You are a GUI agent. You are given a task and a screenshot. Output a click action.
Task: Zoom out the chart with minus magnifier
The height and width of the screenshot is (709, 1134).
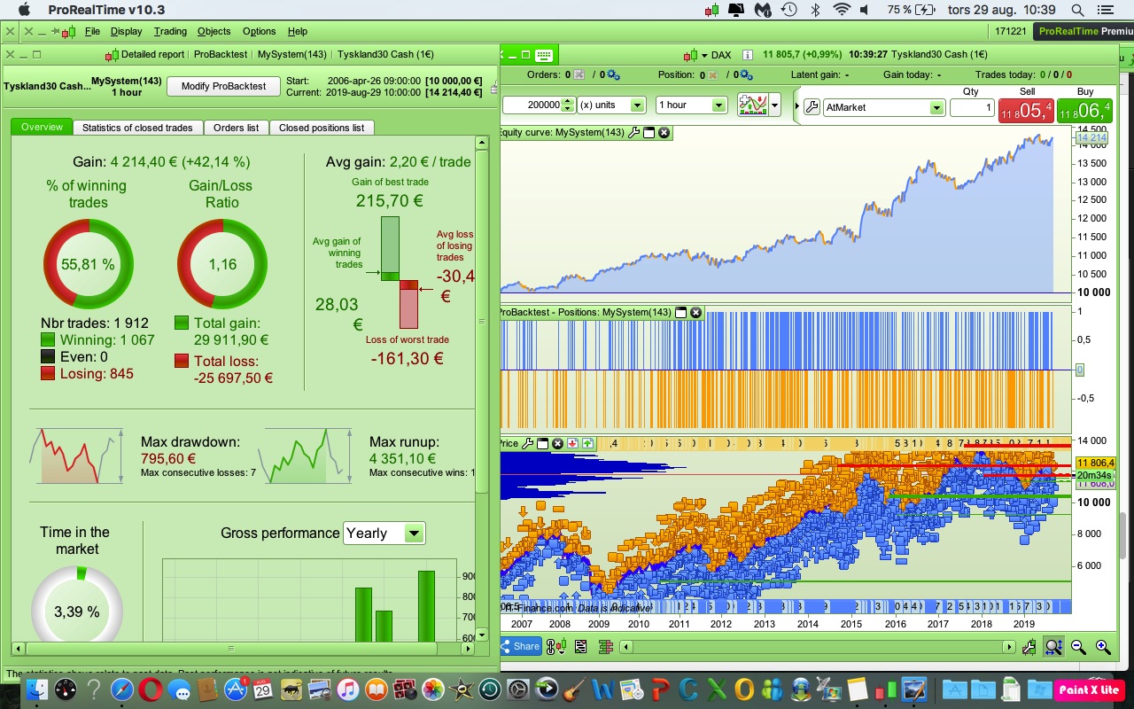coord(1078,648)
